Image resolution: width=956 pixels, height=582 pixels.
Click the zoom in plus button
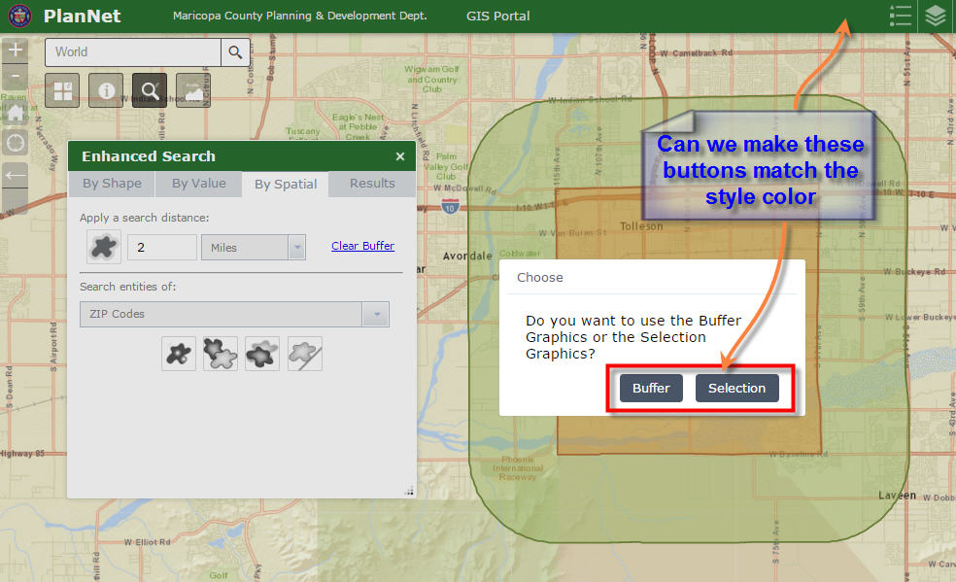coord(16,50)
